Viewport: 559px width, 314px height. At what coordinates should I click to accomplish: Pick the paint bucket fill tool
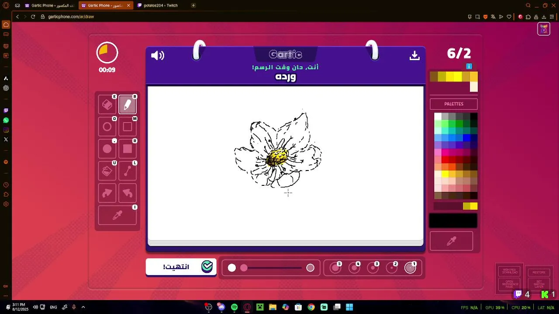click(x=107, y=171)
